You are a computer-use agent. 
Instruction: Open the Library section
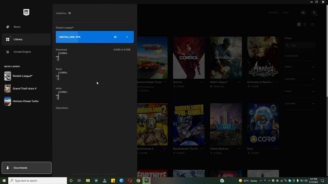coord(26,39)
